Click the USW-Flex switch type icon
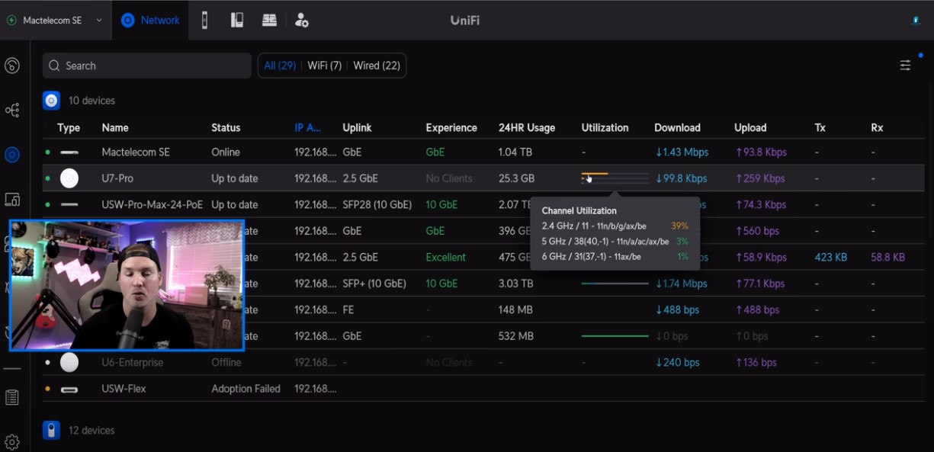 tap(69, 389)
